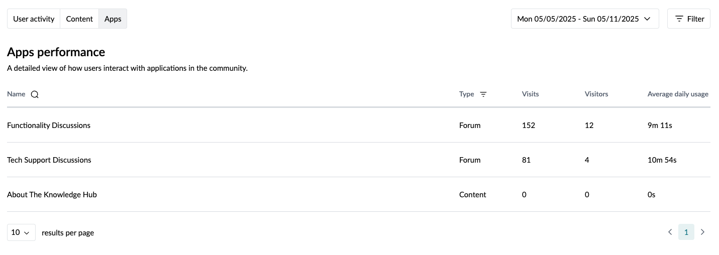The width and height of the screenshot is (719, 255).
Task: Go to previous page arrow
Action: pos(670,232)
